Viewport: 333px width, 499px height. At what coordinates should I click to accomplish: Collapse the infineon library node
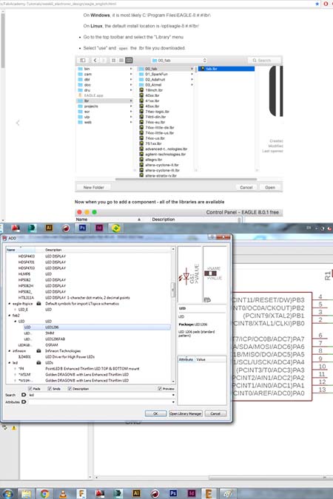[x=9, y=350]
